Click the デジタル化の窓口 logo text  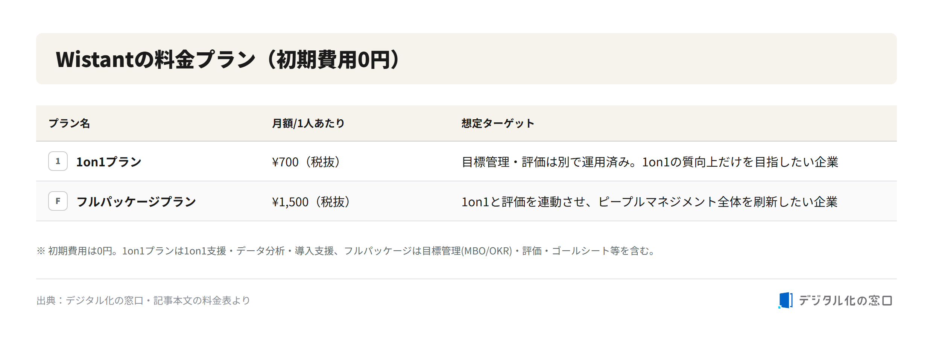coord(845,300)
